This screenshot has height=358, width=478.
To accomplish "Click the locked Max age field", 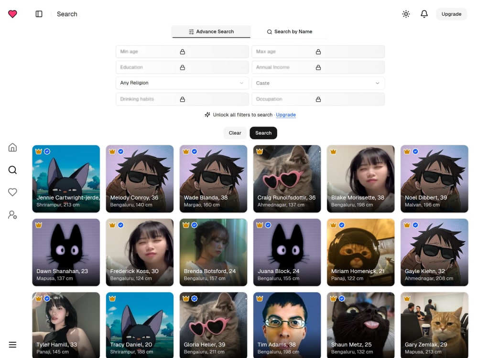I will coord(318,52).
